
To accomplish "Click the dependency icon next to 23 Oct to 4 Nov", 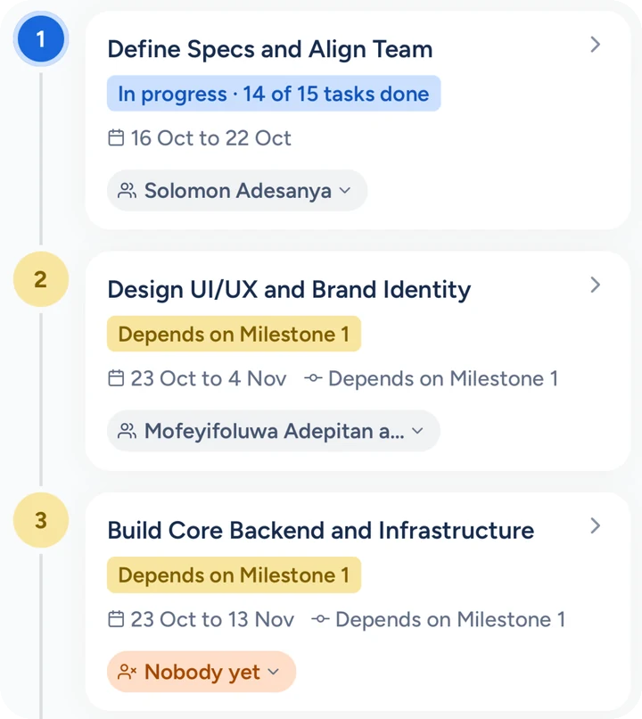I will pyautogui.click(x=313, y=378).
